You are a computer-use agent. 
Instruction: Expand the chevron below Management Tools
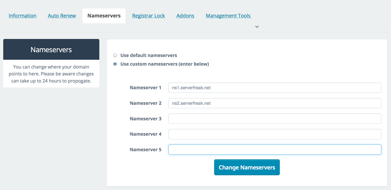(x=257, y=27)
